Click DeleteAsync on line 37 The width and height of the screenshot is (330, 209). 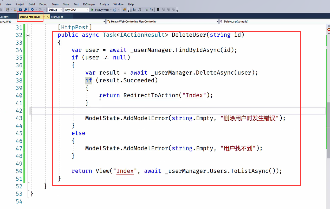coord(215,73)
